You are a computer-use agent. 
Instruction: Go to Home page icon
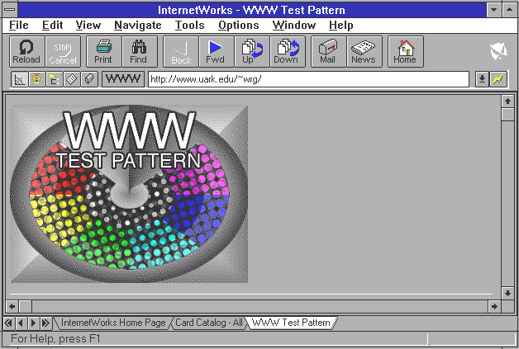(x=405, y=51)
